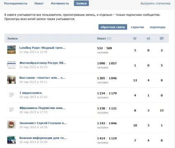The image size is (175, 148).
Task: Click the Запись column header
Action: [12, 39]
